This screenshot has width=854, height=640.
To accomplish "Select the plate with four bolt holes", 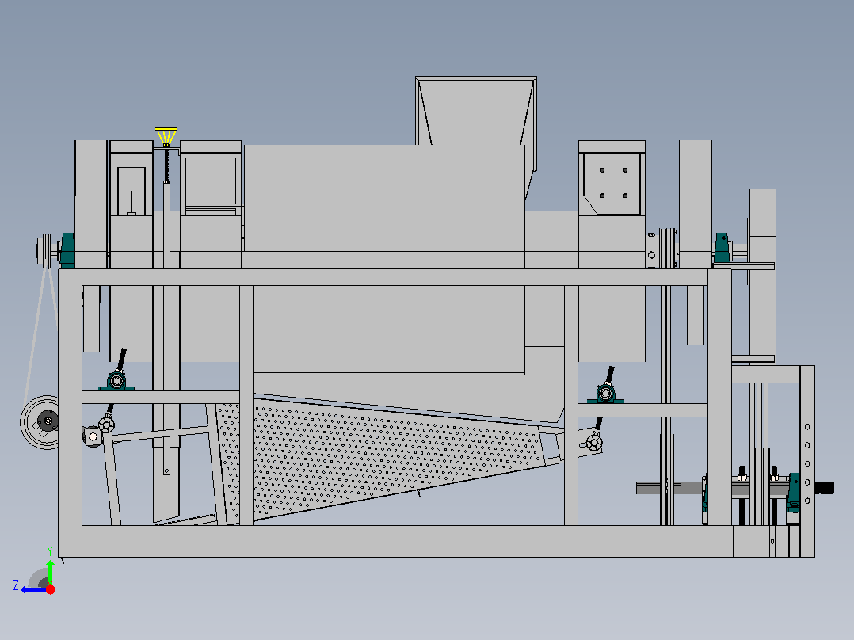I will click(612, 184).
